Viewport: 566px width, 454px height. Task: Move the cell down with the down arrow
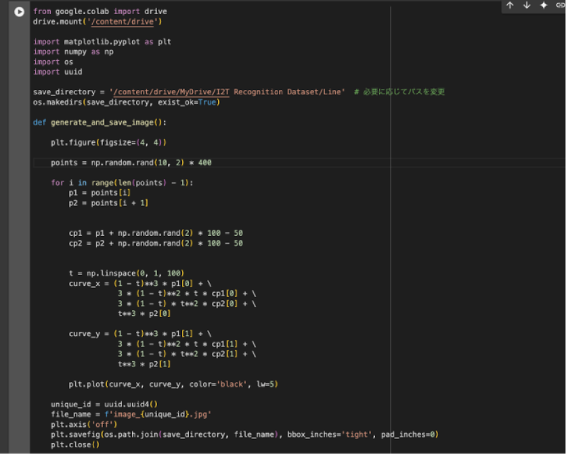coord(527,5)
